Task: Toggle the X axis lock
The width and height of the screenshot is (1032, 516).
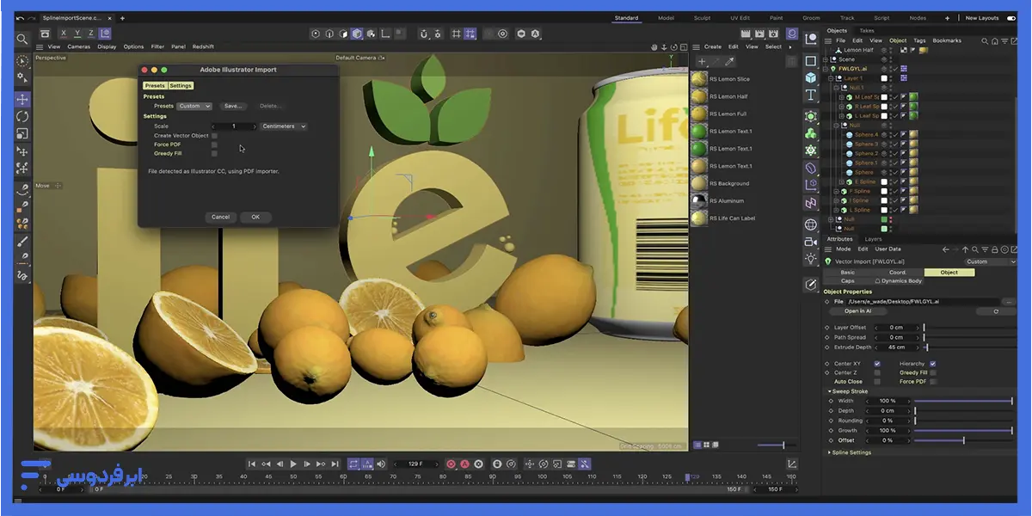Action: click(64, 34)
